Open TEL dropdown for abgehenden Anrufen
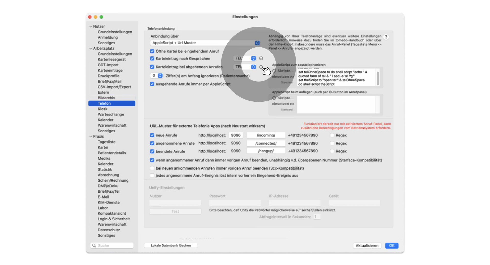This screenshot has width=490, height=265. pos(245,67)
